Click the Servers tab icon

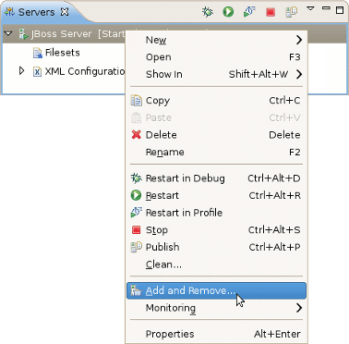tap(10, 12)
